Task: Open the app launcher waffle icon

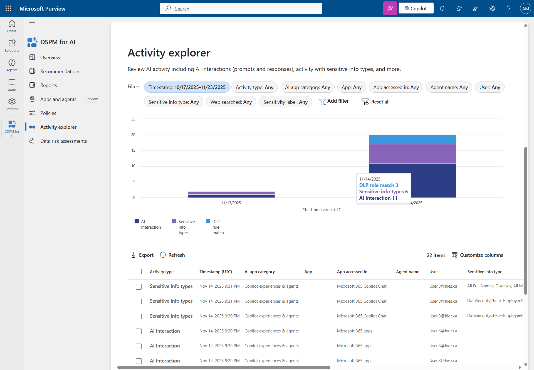Action: pyautogui.click(x=8, y=8)
